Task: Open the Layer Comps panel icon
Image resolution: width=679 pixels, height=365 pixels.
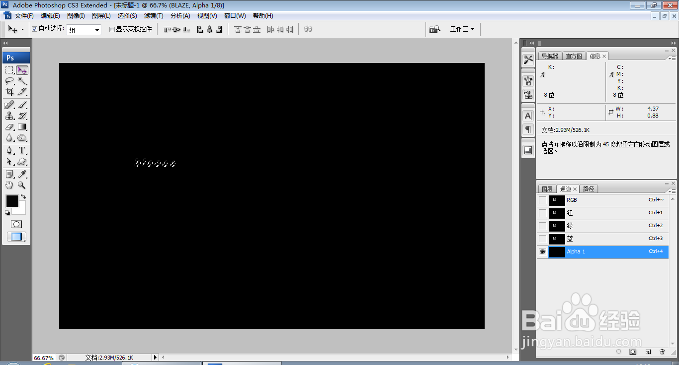Action: pos(528,150)
